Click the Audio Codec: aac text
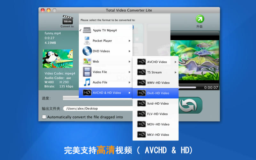Viewport: 256px width, 160px height. click(58, 78)
